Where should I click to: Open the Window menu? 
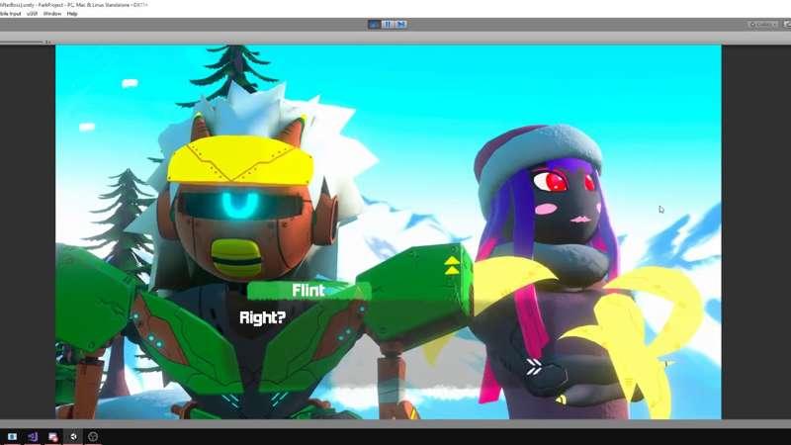(52, 14)
